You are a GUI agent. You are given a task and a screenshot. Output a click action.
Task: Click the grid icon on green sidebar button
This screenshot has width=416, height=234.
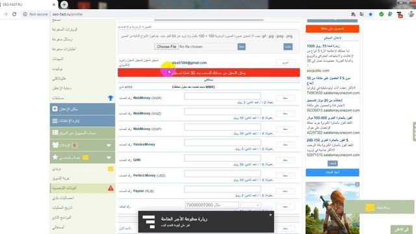click(55, 133)
